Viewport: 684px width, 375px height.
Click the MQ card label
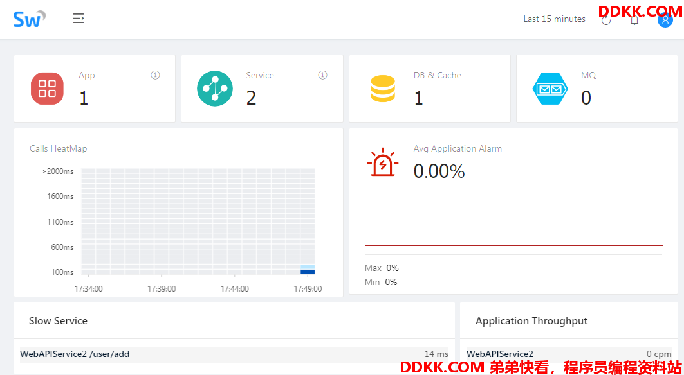589,75
